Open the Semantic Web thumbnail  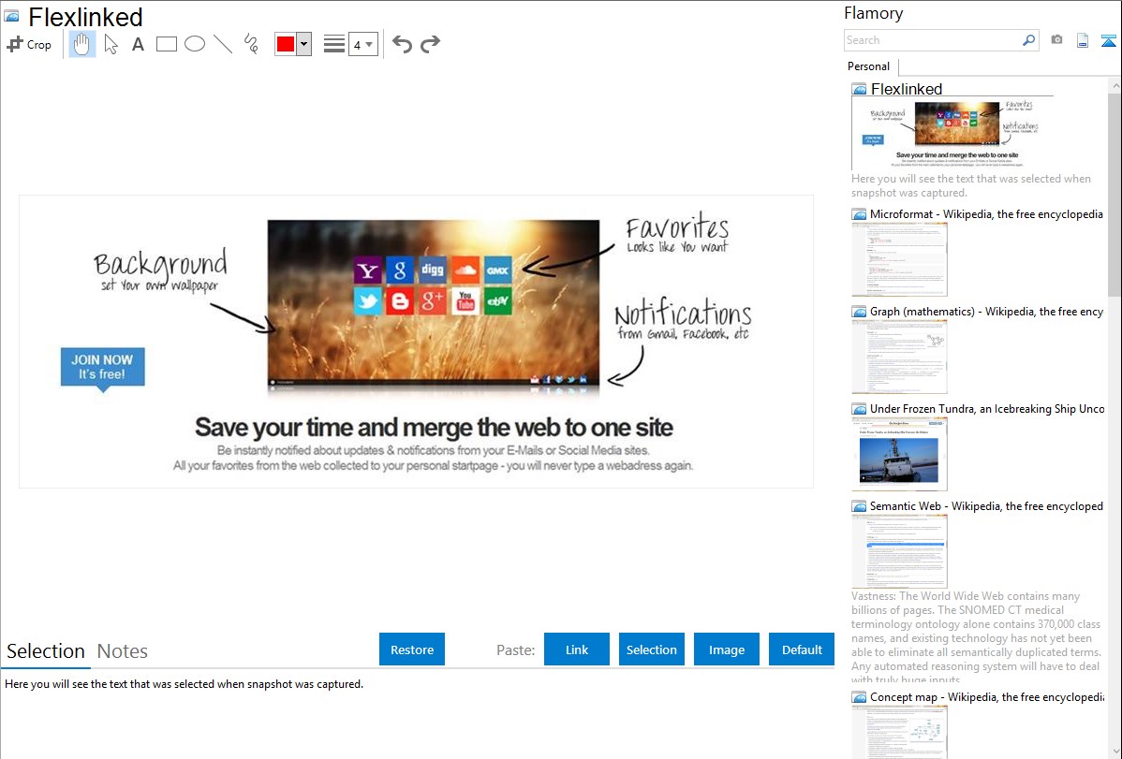pos(899,551)
